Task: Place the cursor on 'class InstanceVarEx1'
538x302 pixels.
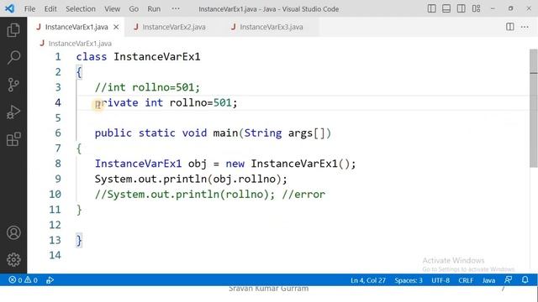Action: tap(138, 56)
